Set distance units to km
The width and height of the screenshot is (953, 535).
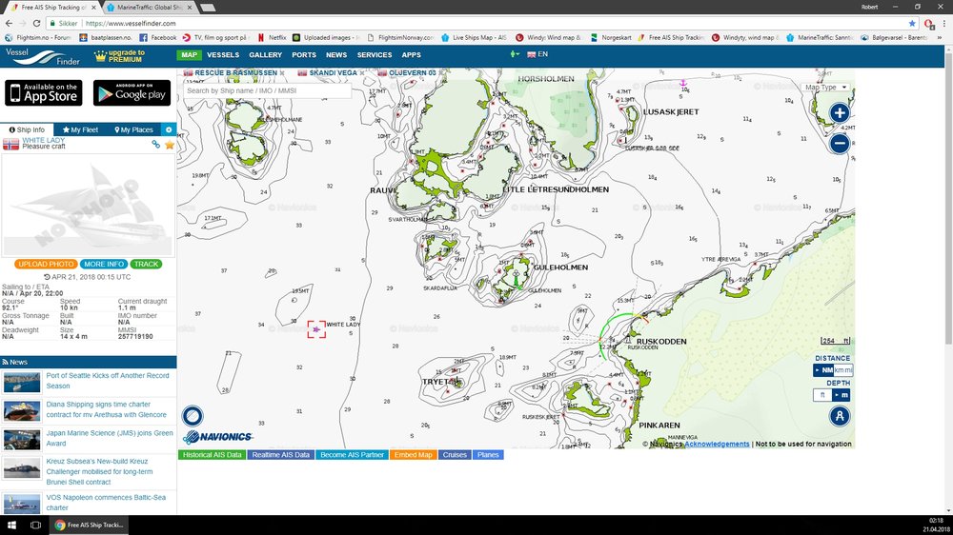pos(839,370)
